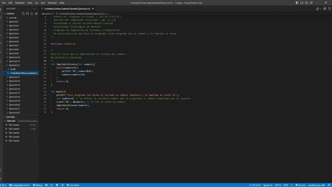Click the ImprimirAlreves function name on line 20

pos(67,64)
